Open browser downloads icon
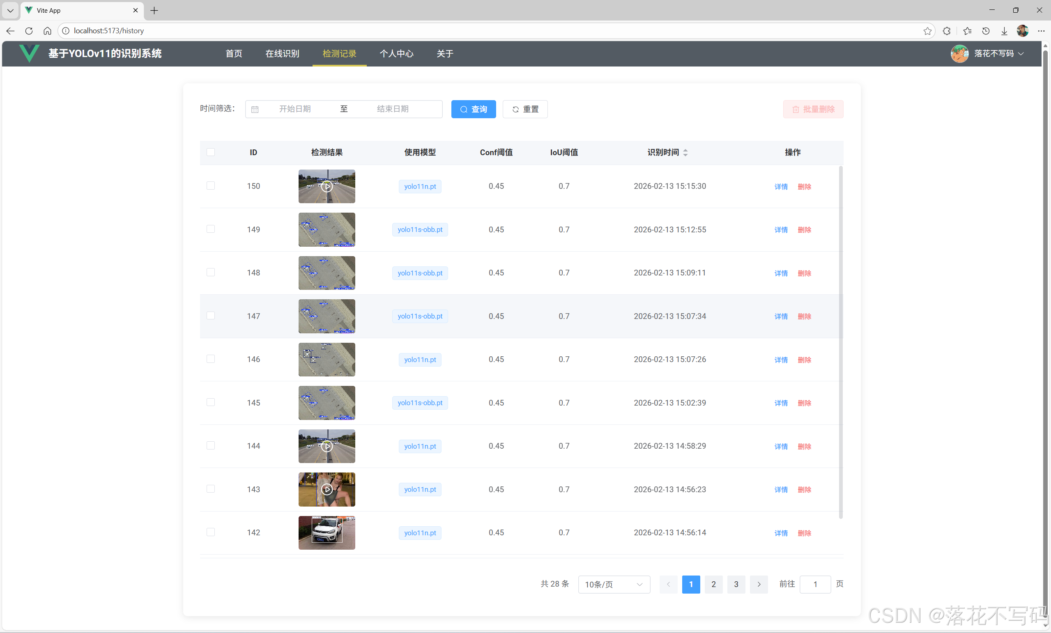This screenshot has height=633, width=1051. (1004, 31)
